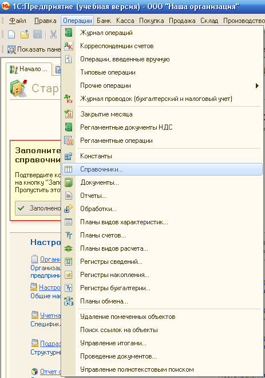Open the Покупка menu
The height and width of the screenshot is (378, 265).
click(x=152, y=21)
